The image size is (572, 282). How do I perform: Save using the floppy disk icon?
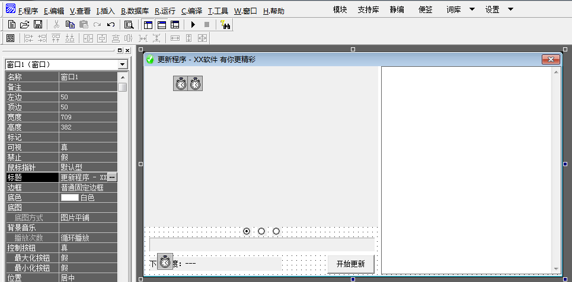pyautogui.click(x=37, y=25)
